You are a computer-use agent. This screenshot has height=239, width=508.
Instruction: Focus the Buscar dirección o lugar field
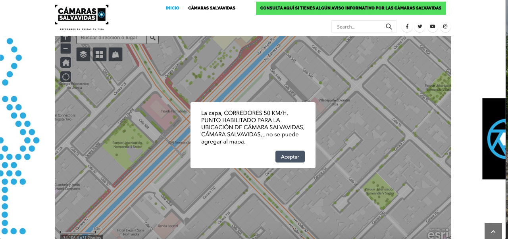(x=111, y=38)
